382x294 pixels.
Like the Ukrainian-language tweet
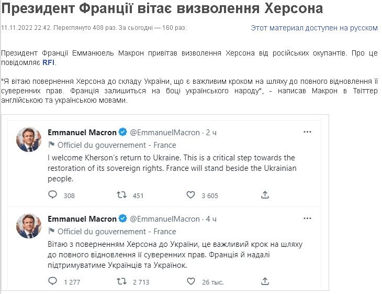coord(191,281)
